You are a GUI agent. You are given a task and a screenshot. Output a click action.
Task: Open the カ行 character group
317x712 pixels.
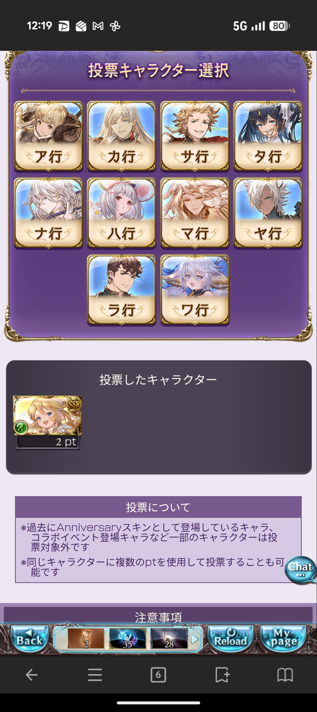click(121, 136)
